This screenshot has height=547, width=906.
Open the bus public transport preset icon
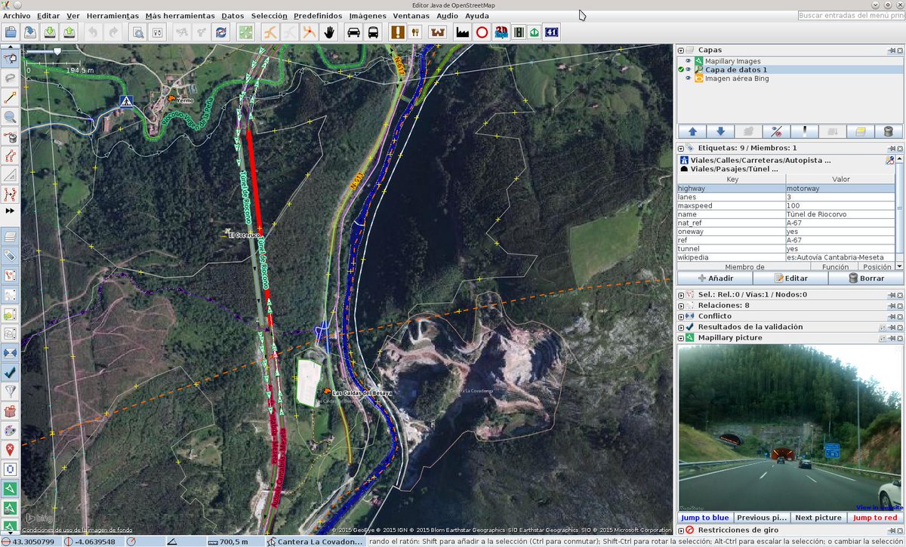(x=373, y=32)
